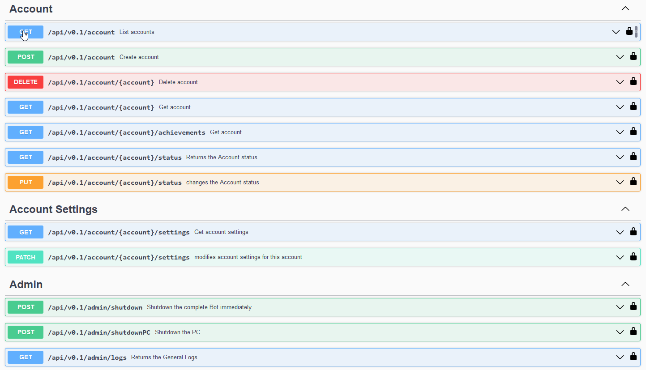Click 'modifies account settings for this account' text
The height and width of the screenshot is (370, 646).
248,257
